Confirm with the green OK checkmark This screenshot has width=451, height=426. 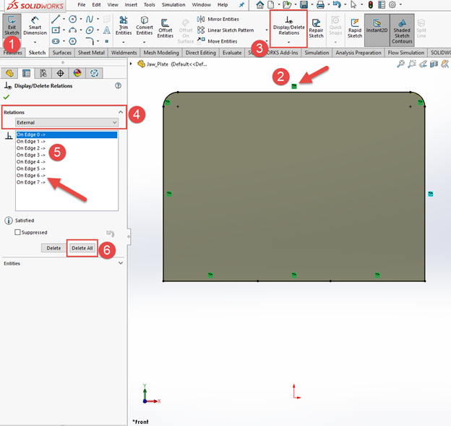tap(7, 97)
